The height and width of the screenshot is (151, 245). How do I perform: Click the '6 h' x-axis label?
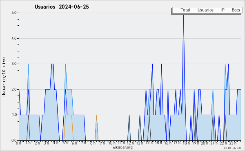(x=74, y=143)
